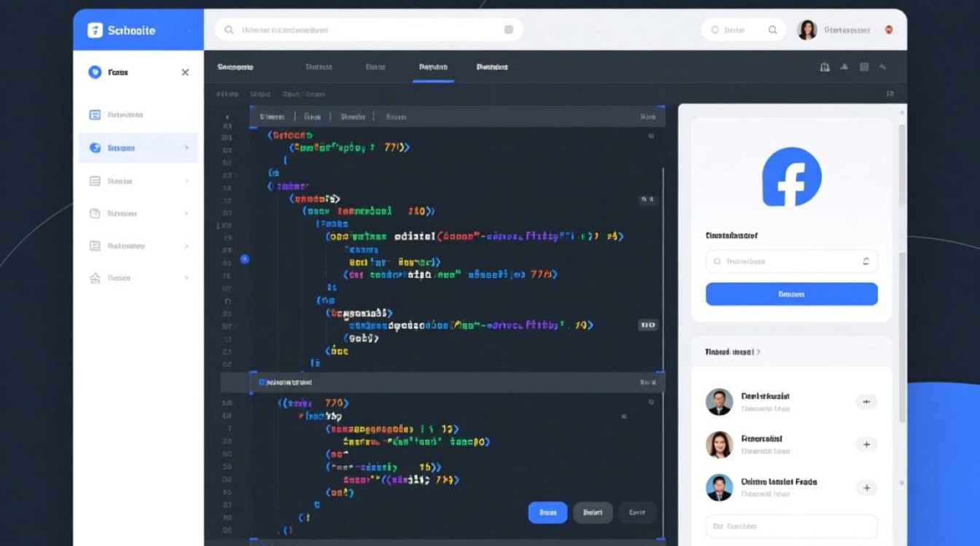Click the app logo in the blue header
The width and height of the screenshot is (980, 546).
(x=95, y=30)
